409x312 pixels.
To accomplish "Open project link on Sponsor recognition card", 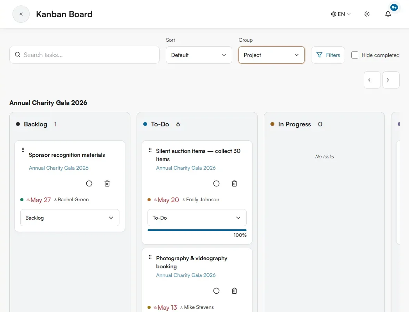I will coord(59,168).
